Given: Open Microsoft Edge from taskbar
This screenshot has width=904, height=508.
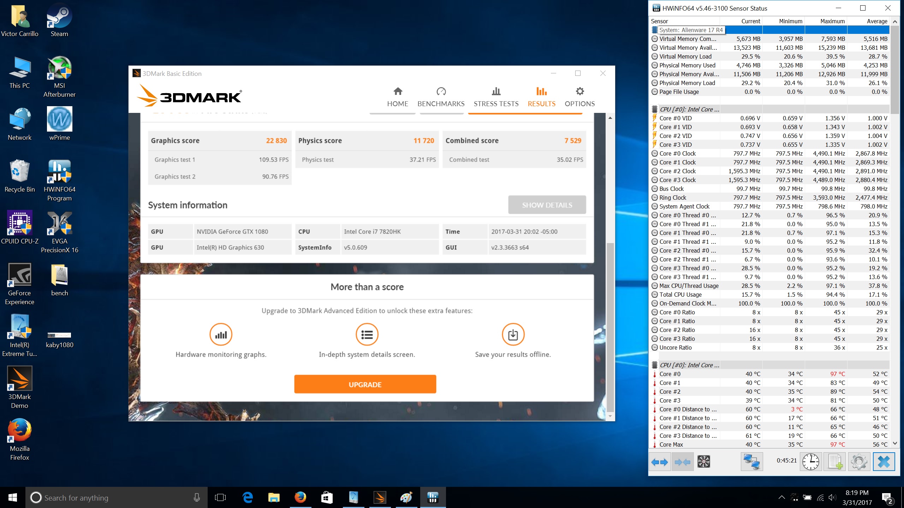Looking at the screenshot, I should (x=248, y=498).
